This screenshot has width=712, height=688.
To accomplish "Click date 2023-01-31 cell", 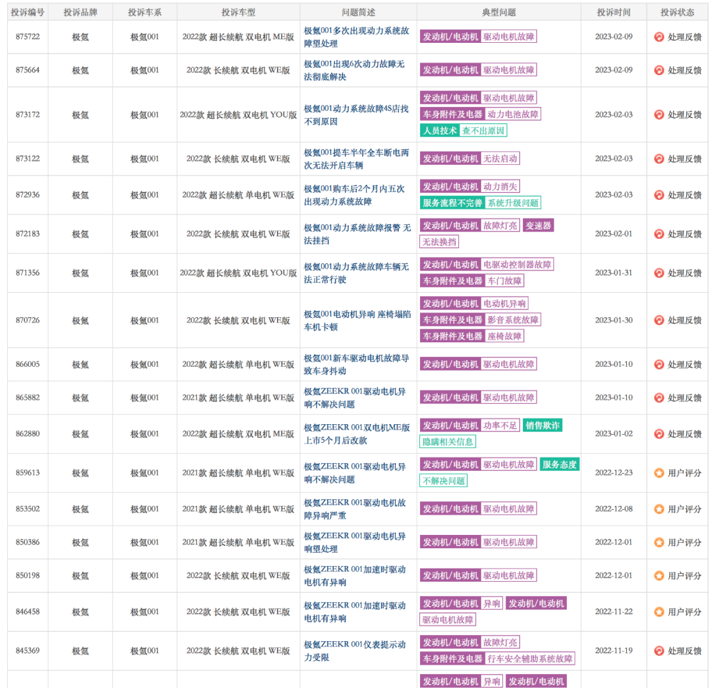I will [614, 272].
